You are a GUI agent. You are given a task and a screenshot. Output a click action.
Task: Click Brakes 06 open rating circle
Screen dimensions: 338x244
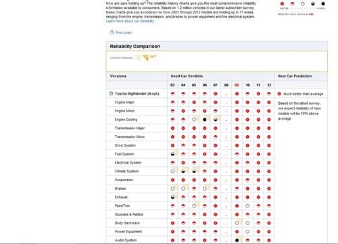pos(205,189)
